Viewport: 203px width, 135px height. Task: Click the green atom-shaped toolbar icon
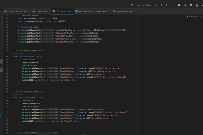point(197,5)
